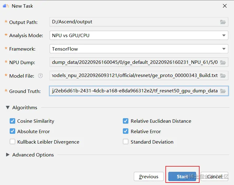This screenshot has height=185, width=234.
Task: Click the New Task title text
Action: tap(22, 6)
